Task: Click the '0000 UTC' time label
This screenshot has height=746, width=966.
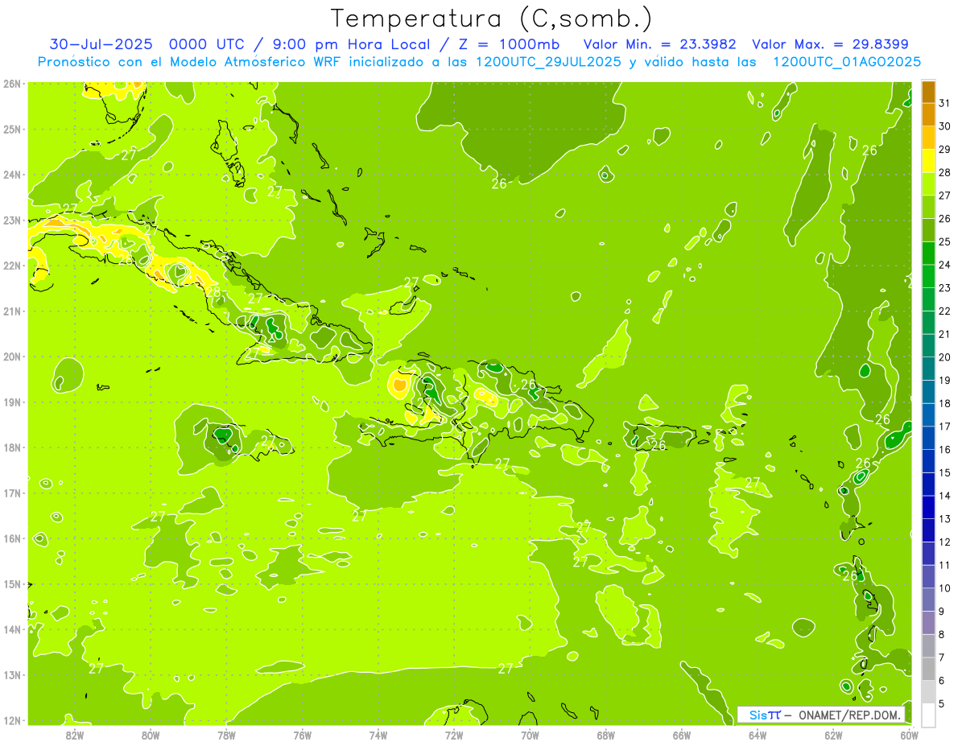Action: pyautogui.click(x=207, y=44)
